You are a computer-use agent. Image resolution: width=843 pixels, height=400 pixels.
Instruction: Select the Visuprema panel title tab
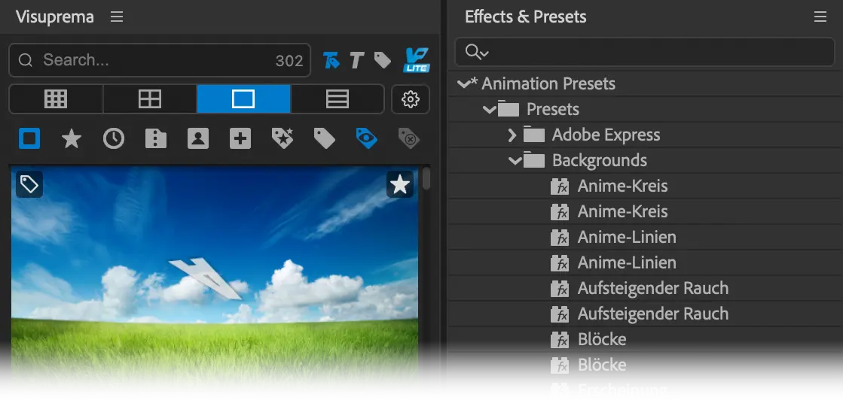[55, 17]
